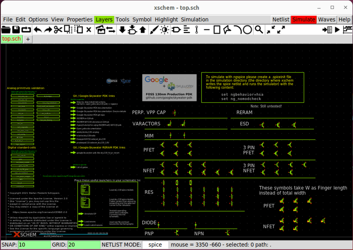This screenshot has width=353, height=250.
Task: Cut selection with the scissors icon
Action: click(x=58, y=30)
